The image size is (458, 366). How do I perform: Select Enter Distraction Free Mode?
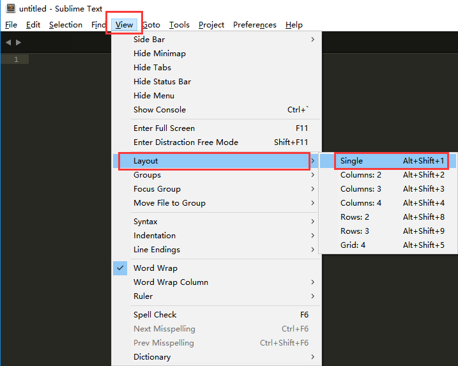(217, 142)
